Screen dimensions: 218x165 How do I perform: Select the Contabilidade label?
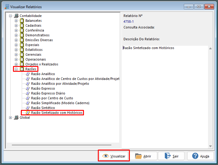tap(30, 16)
